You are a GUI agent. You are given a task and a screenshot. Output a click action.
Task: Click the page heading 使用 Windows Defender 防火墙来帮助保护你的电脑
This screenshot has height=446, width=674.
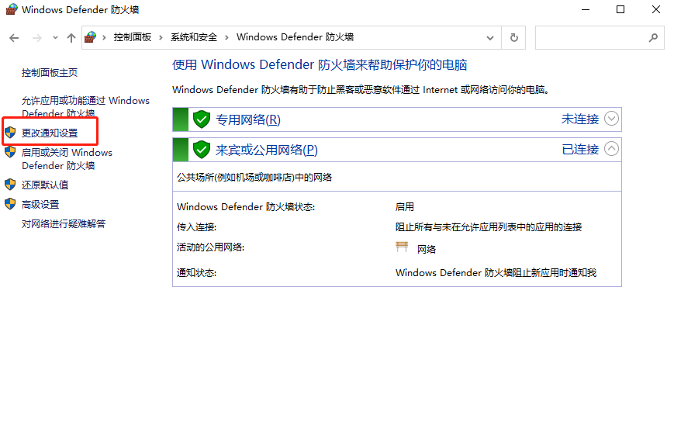(320, 65)
